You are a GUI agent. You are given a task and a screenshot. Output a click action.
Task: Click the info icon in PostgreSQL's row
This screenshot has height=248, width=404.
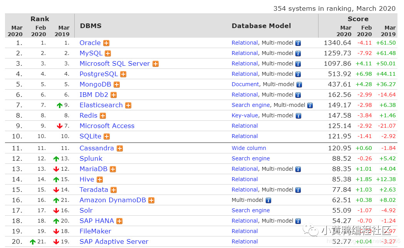pyautogui.click(x=298, y=74)
